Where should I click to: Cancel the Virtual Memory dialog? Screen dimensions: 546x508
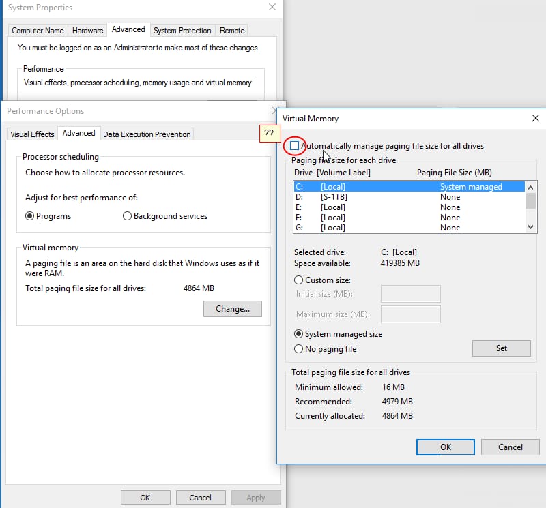coord(510,447)
